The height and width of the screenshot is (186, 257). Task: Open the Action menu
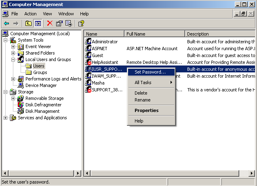pyautogui.click(x=30, y=14)
